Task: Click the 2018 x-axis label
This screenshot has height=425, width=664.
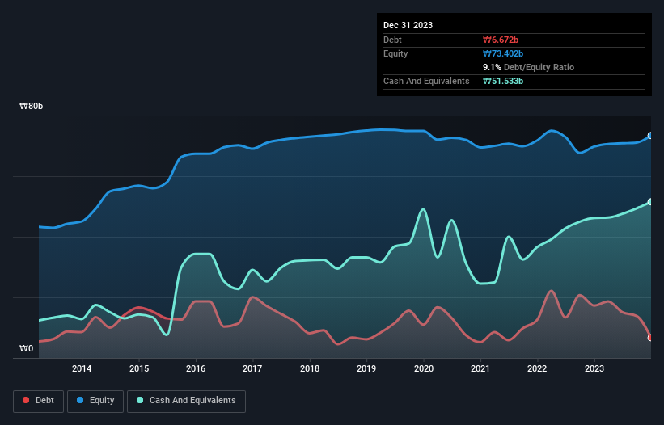Action: pos(310,368)
